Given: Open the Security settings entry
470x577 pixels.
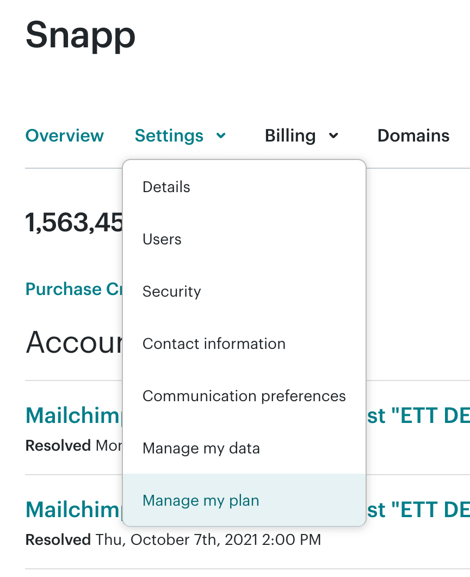Looking at the screenshot, I should (171, 291).
